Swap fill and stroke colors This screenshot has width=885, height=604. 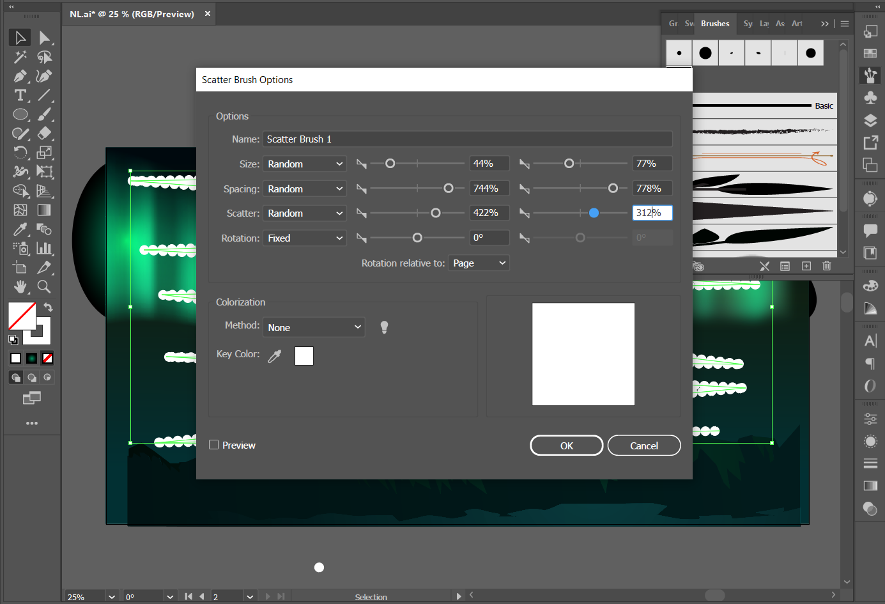pos(48,307)
